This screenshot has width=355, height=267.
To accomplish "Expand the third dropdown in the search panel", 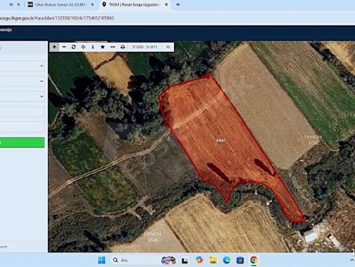I will [22, 96].
